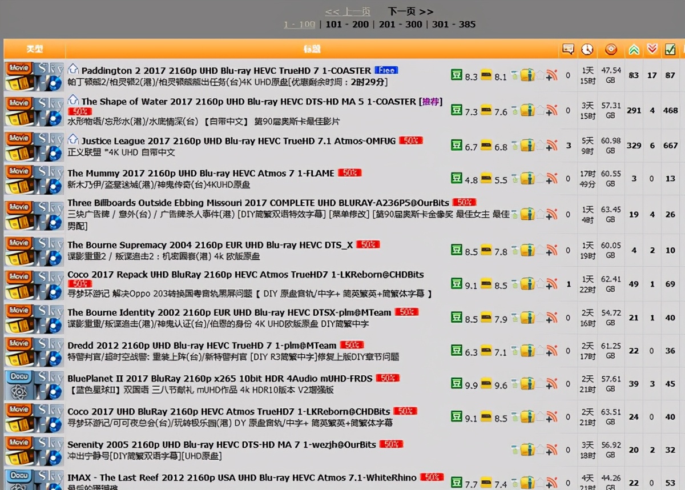Open BluePlanet II 2017 BluRay title link
Viewport: 685px width, 490px height.
(220, 379)
